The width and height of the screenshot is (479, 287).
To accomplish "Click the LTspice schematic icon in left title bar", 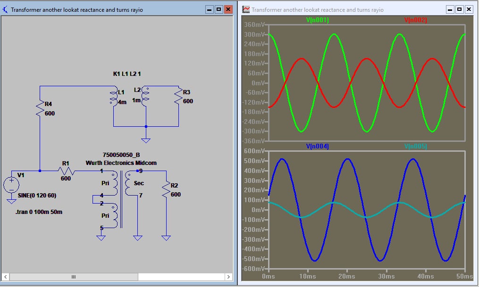I will coord(4,8).
